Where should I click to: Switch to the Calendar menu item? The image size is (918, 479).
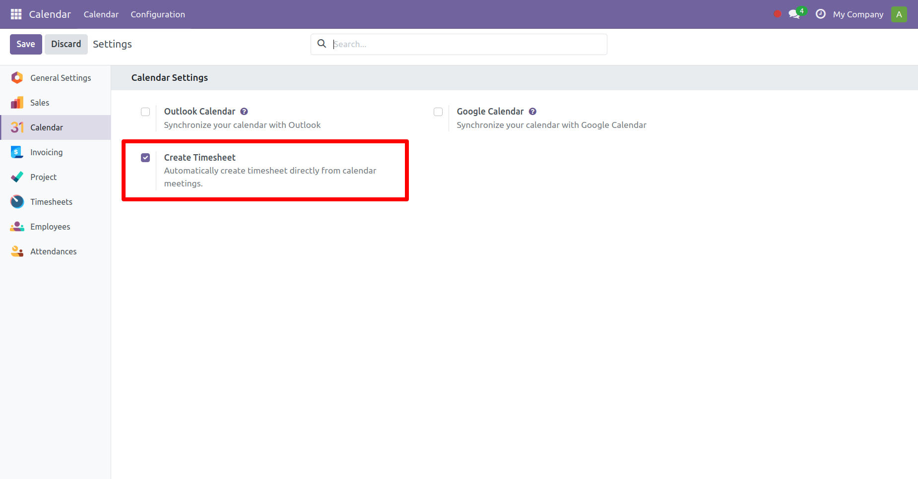101,14
